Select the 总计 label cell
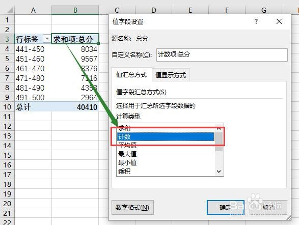 coord(33,107)
